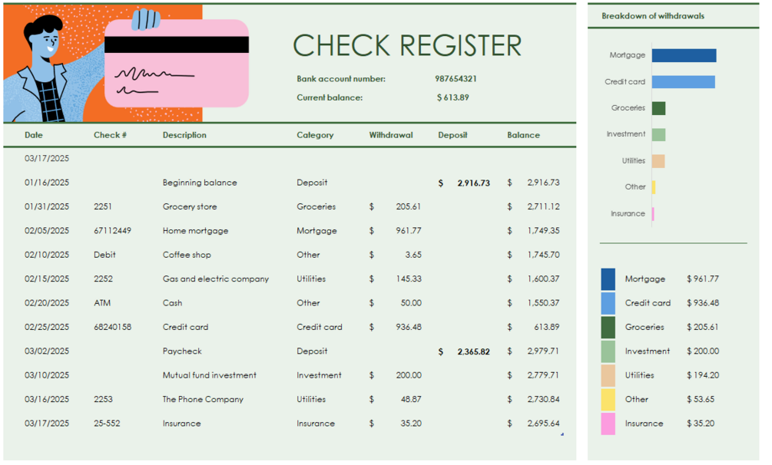Click the Credit card bar in the chart

[682, 81]
